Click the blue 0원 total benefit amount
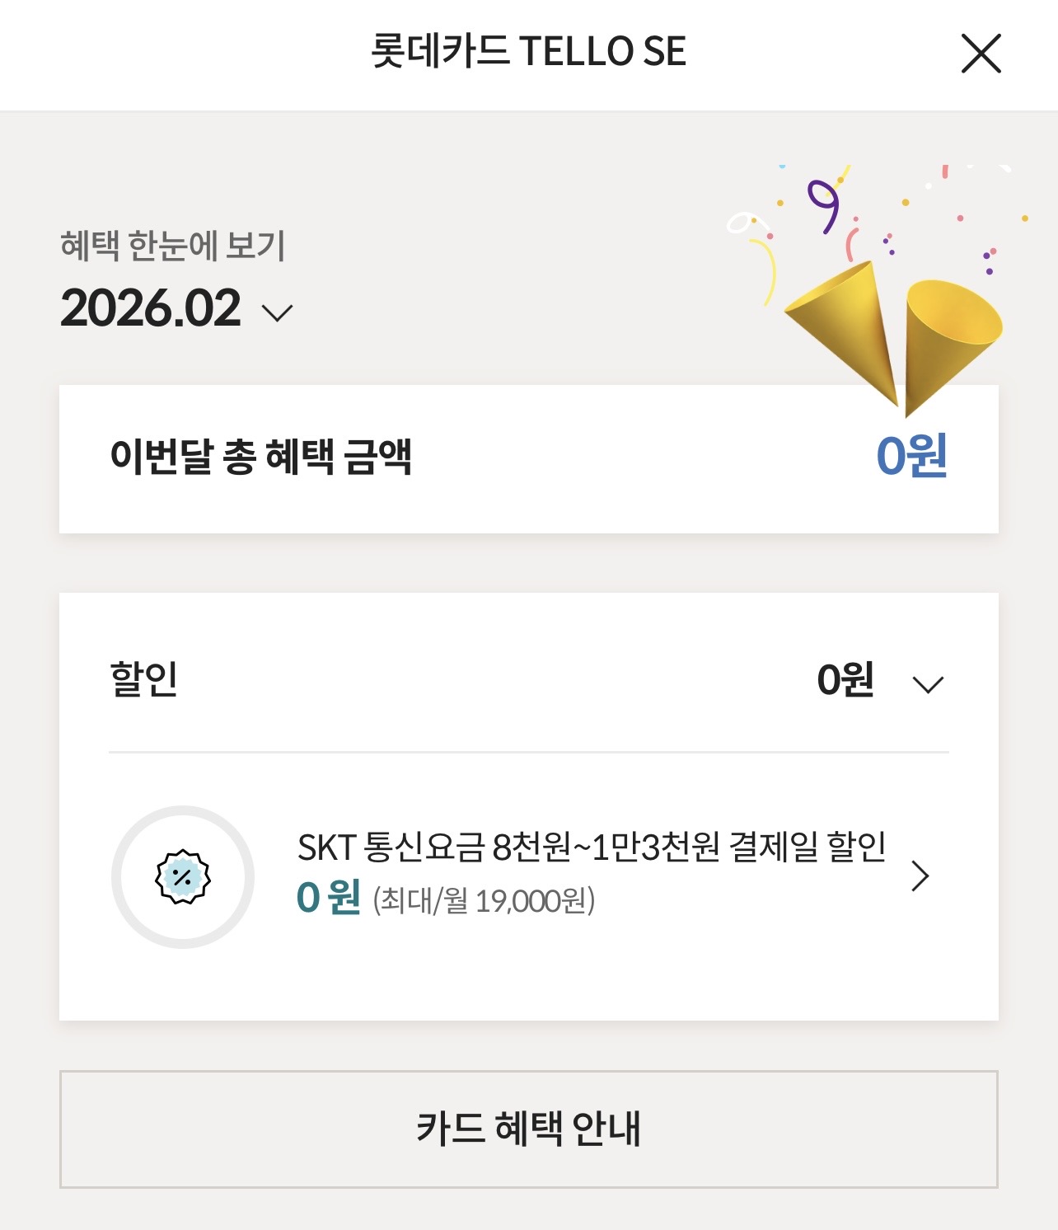This screenshot has width=1058, height=1230. coord(911,456)
